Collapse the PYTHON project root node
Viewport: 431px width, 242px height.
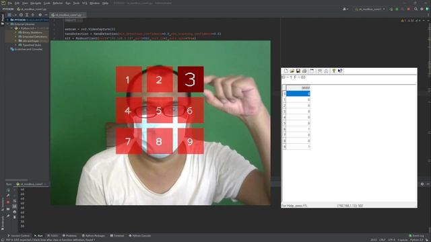tap(7, 19)
